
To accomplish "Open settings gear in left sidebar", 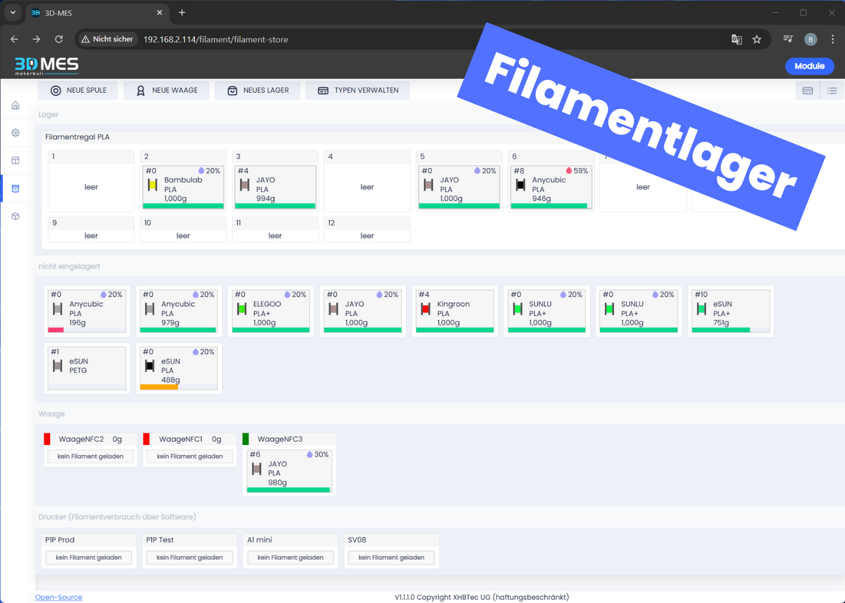I will coord(16,133).
